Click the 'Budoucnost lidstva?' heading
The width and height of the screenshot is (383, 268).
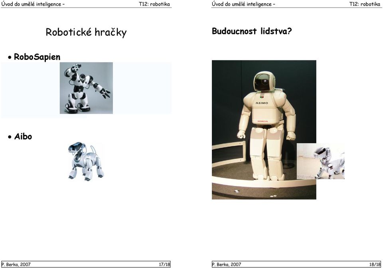click(x=252, y=31)
